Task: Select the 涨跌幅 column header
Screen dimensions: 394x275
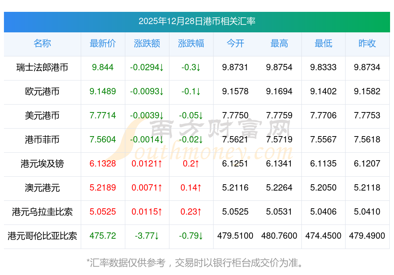Action: click(x=191, y=44)
